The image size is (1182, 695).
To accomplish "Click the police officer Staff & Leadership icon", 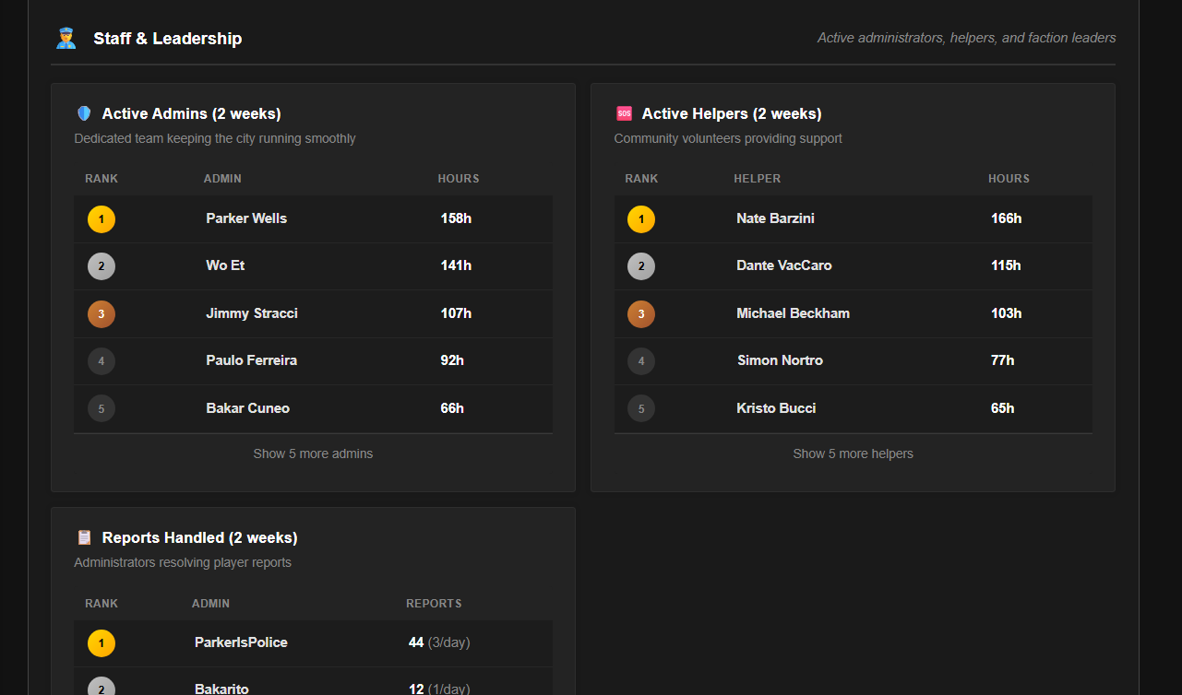I will [66, 39].
